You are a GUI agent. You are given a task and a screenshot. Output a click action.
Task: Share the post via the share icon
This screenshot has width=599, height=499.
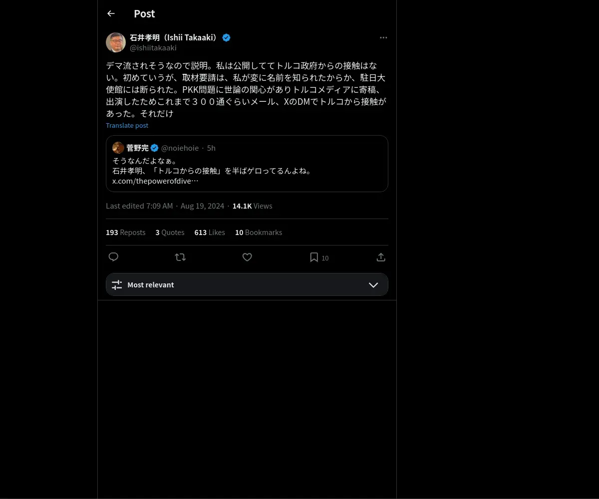point(381,257)
